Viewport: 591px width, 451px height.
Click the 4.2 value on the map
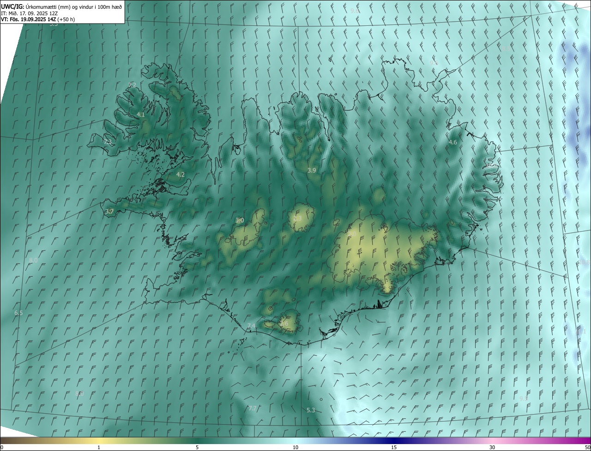181,174
